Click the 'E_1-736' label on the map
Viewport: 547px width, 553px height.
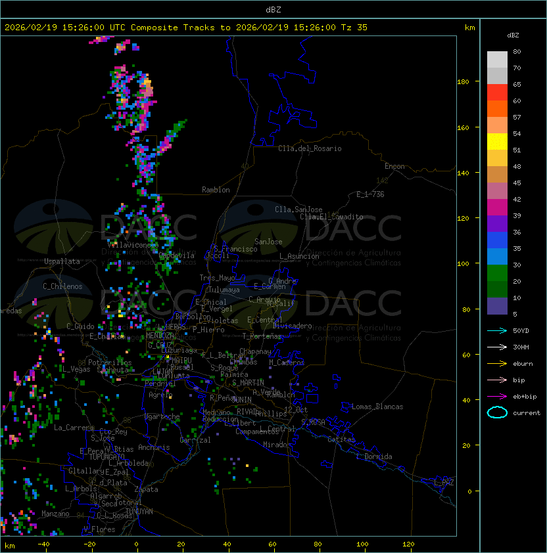[x=370, y=194]
